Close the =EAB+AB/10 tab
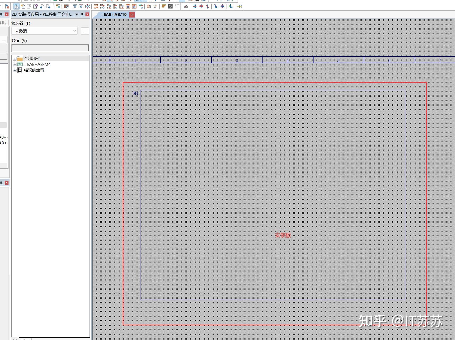 (x=132, y=15)
